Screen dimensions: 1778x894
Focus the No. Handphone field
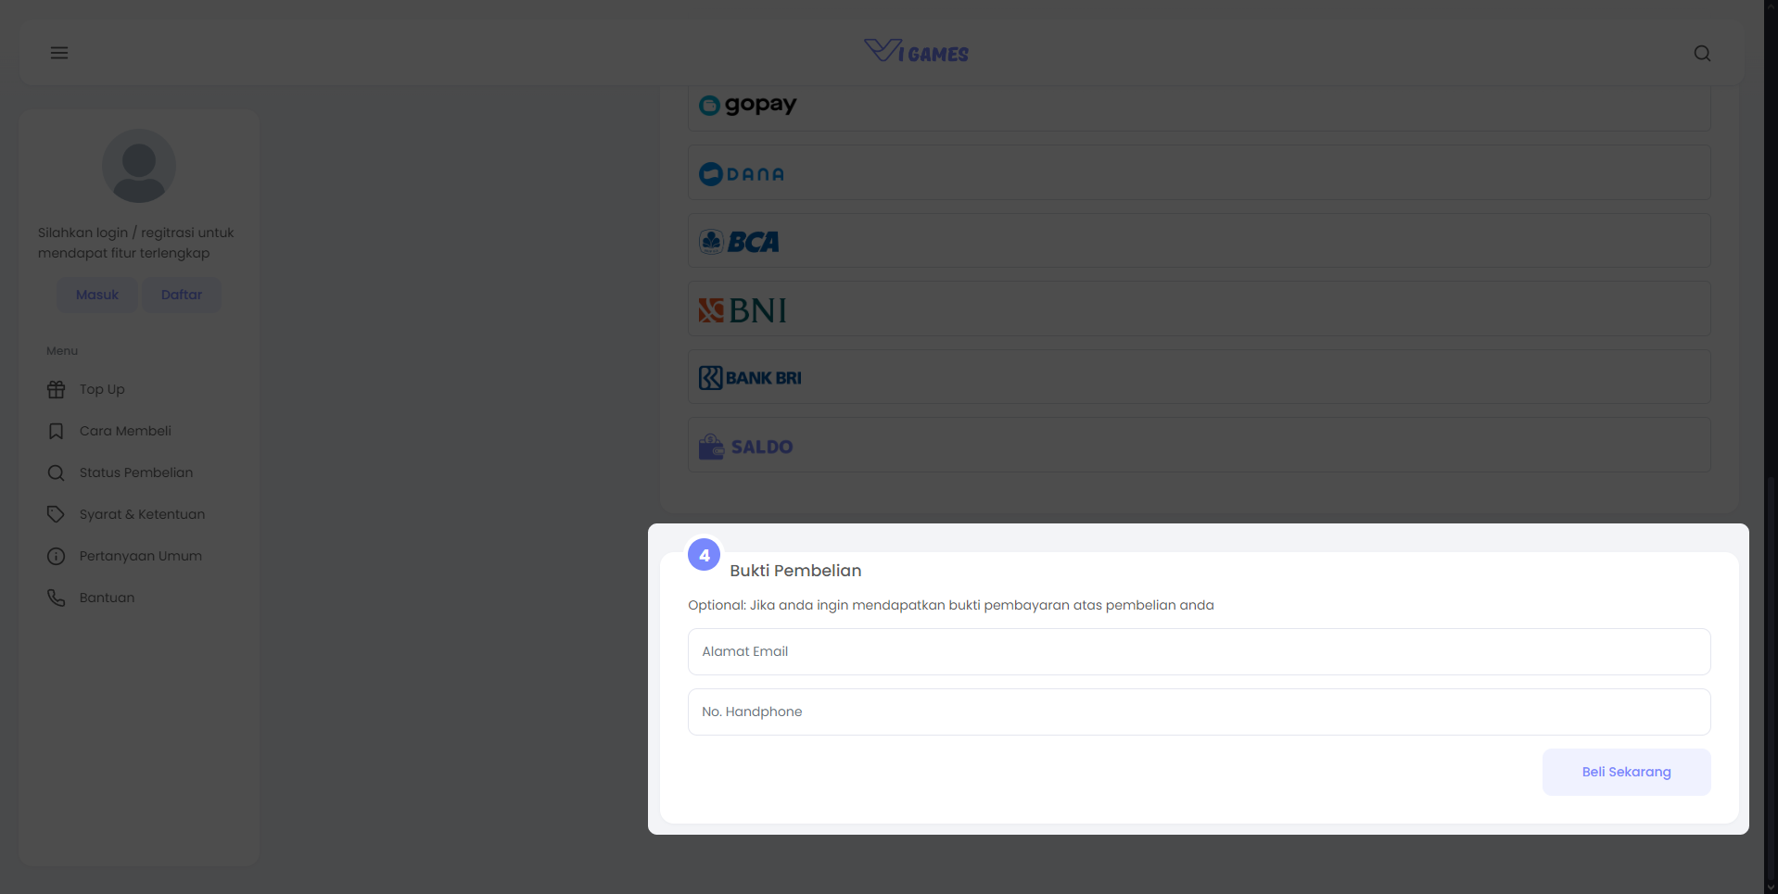[1199, 711]
